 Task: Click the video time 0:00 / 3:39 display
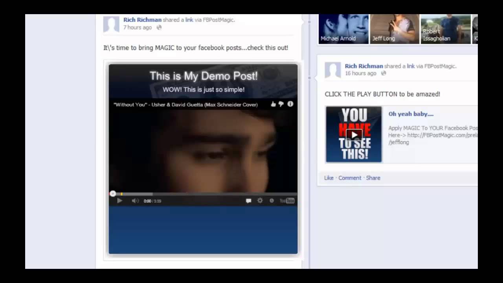click(x=152, y=201)
